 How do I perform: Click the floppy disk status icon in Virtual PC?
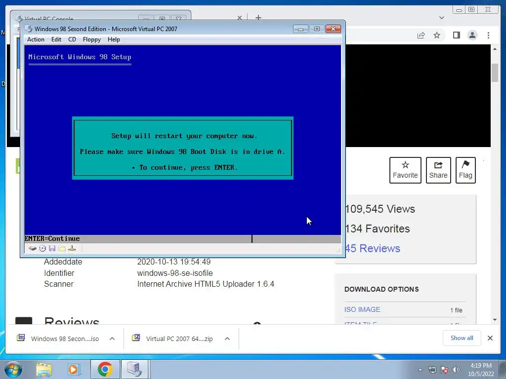pyautogui.click(x=52, y=249)
